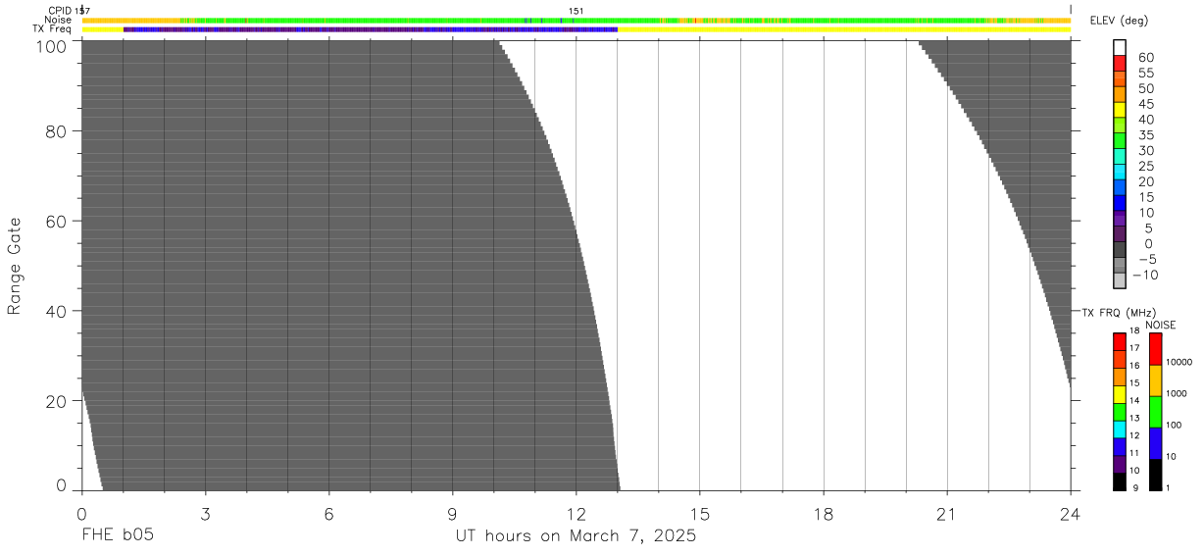Select the white top segment of ELEV bar
1204x556 pixels.
tap(1120, 47)
